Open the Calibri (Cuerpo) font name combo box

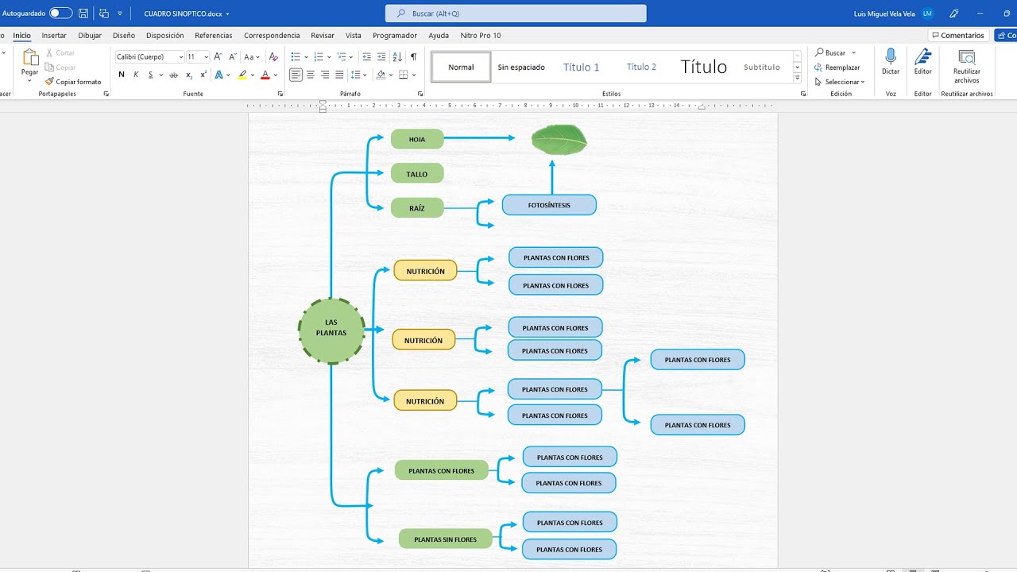[149, 57]
